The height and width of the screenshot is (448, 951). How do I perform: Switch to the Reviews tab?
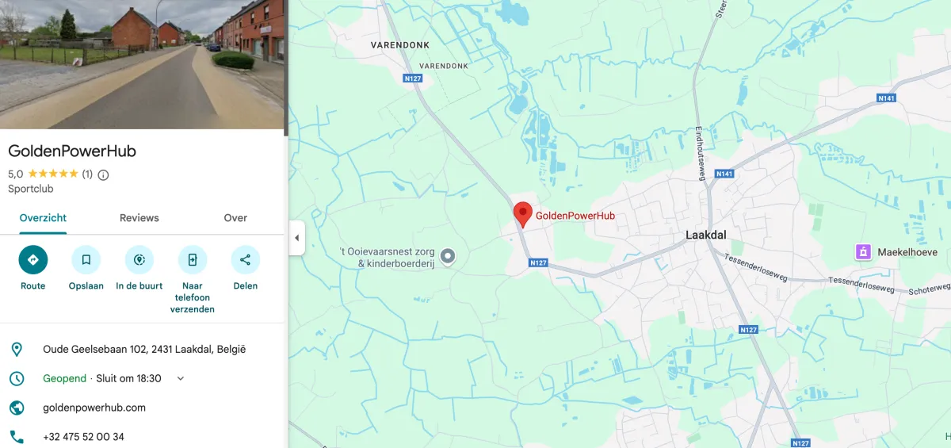tap(139, 218)
